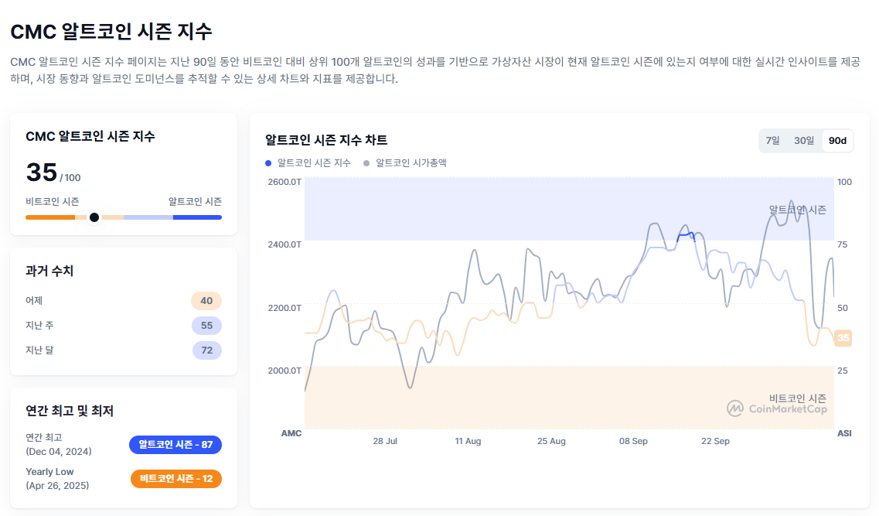879x516 pixels.
Task: Click the orange 35 value tag on chart
Action: click(x=843, y=338)
